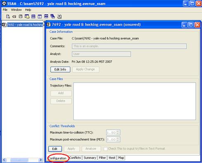Switch to the Configuration tab

(x=57, y=158)
